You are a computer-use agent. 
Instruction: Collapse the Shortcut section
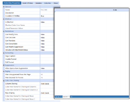tap(4, 19)
